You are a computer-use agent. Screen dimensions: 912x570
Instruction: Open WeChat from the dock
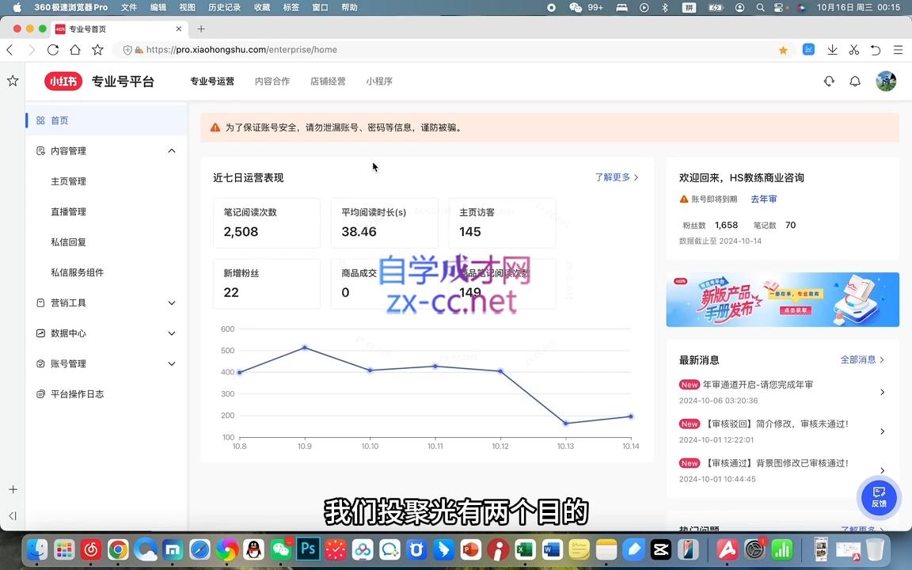click(282, 549)
